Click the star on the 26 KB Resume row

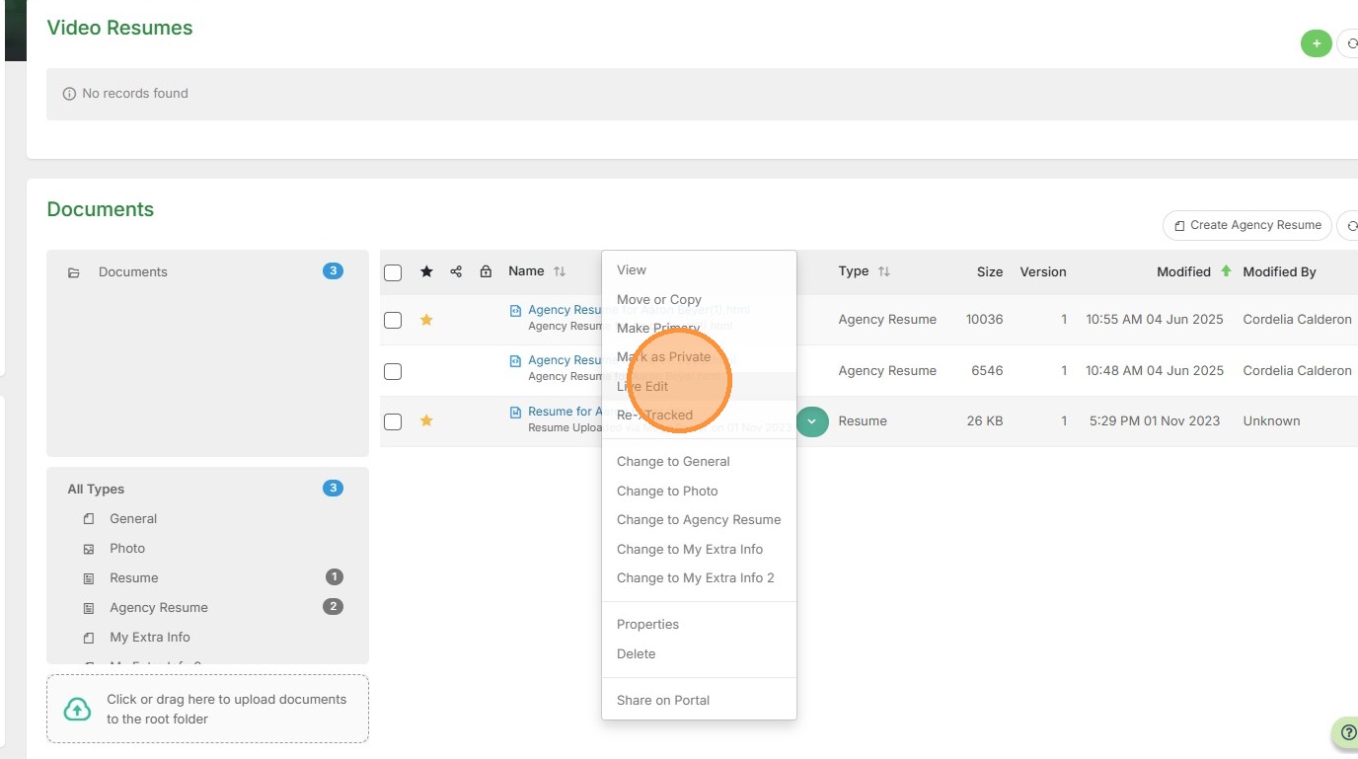pyautogui.click(x=426, y=420)
